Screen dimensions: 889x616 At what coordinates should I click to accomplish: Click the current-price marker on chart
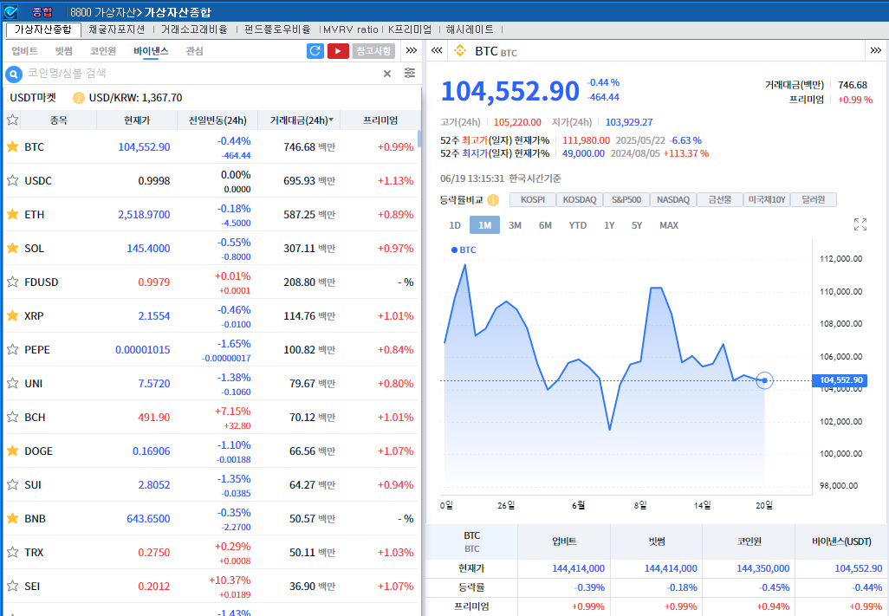[764, 380]
